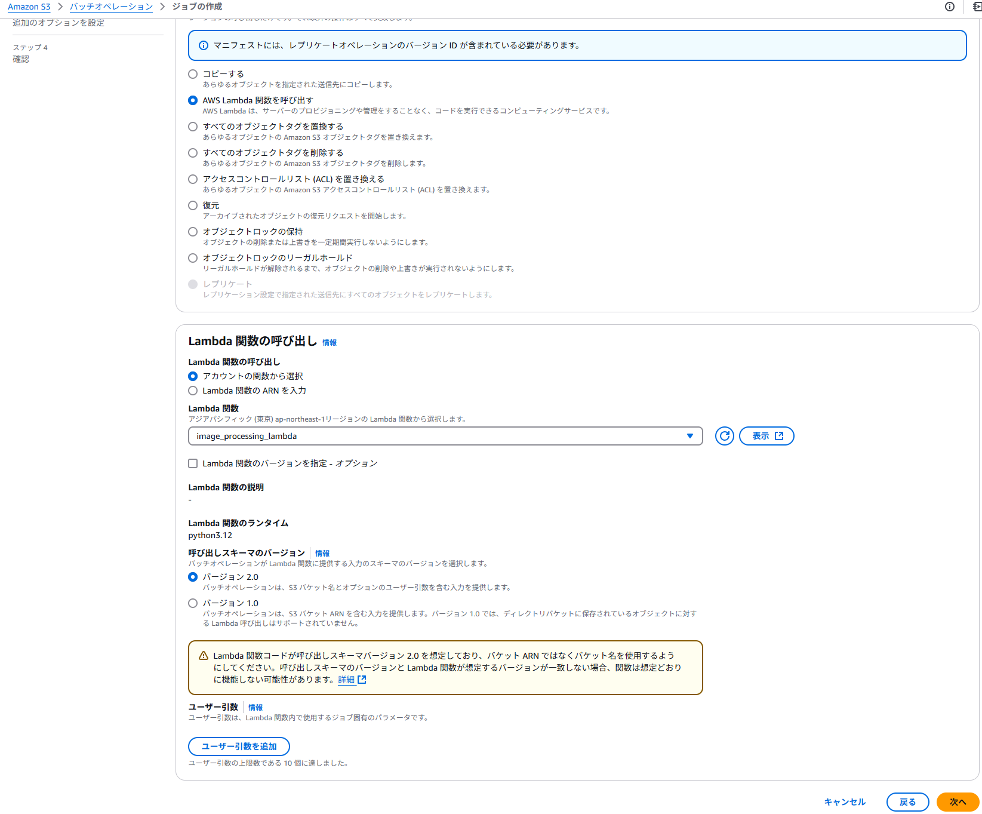The height and width of the screenshot is (814, 982).
Task: Click the python3.12 runtime value text
Action: pyautogui.click(x=210, y=536)
